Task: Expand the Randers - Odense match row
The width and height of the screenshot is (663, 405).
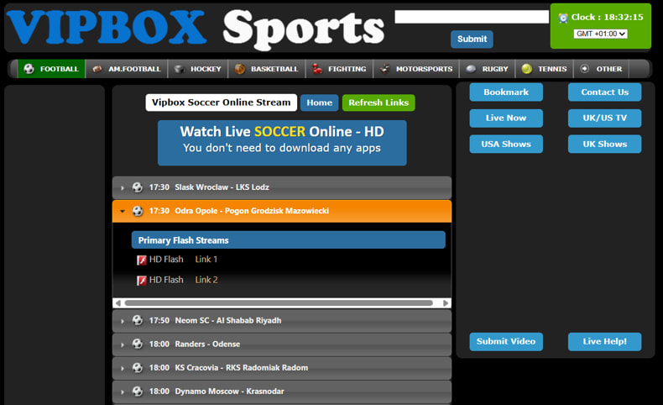Action: point(282,345)
